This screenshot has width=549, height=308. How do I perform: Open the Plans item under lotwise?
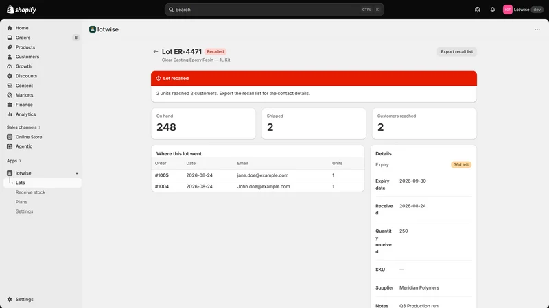[x=21, y=202]
